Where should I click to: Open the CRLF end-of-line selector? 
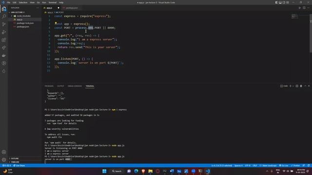coord(254,165)
